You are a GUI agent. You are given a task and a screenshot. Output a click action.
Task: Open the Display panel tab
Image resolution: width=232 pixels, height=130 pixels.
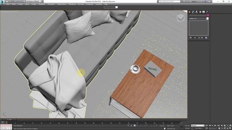204,12
